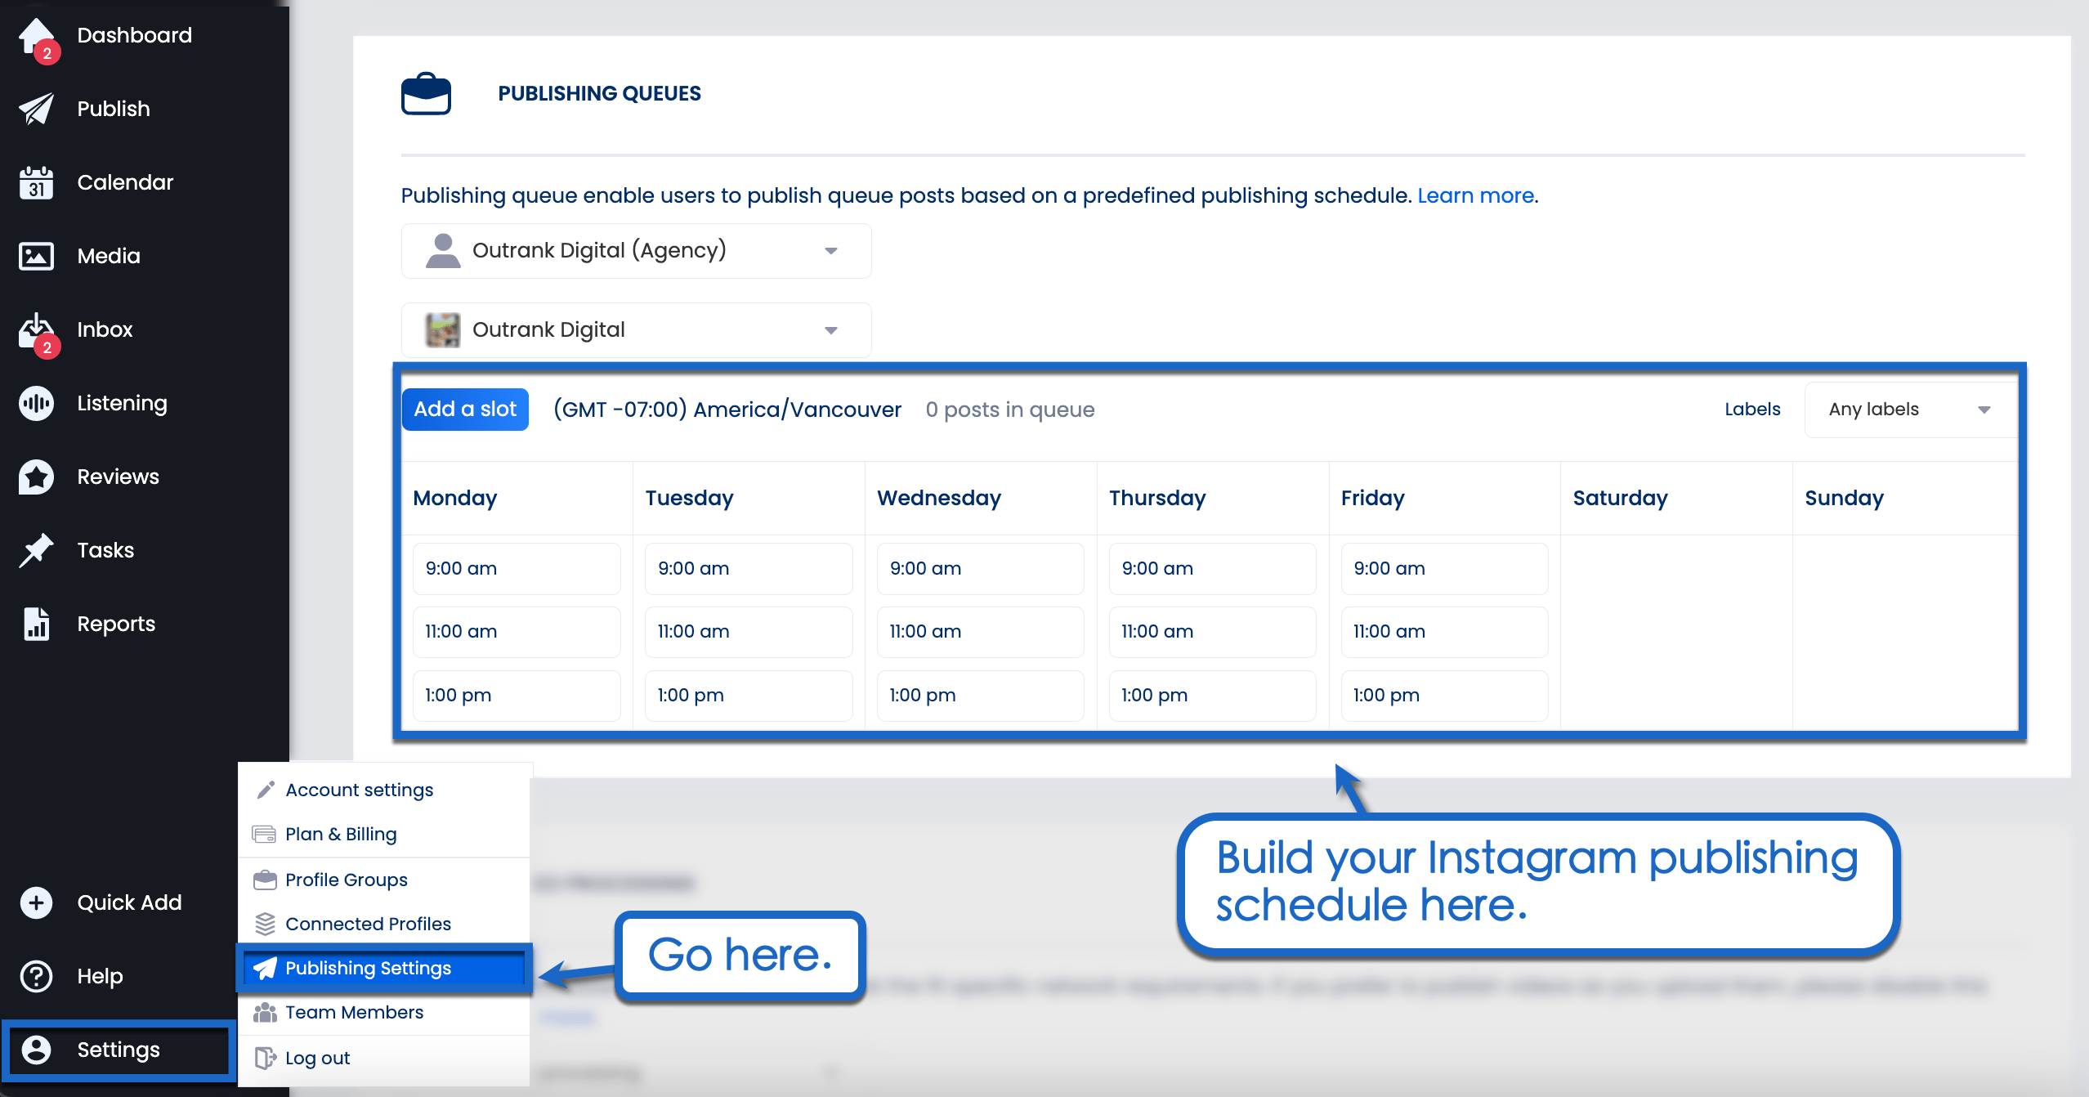Open the Calendar view
The image size is (2089, 1097).
click(34, 181)
